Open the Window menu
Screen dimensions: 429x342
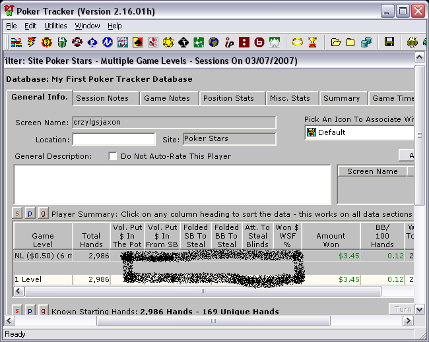pyautogui.click(x=87, y=26)
